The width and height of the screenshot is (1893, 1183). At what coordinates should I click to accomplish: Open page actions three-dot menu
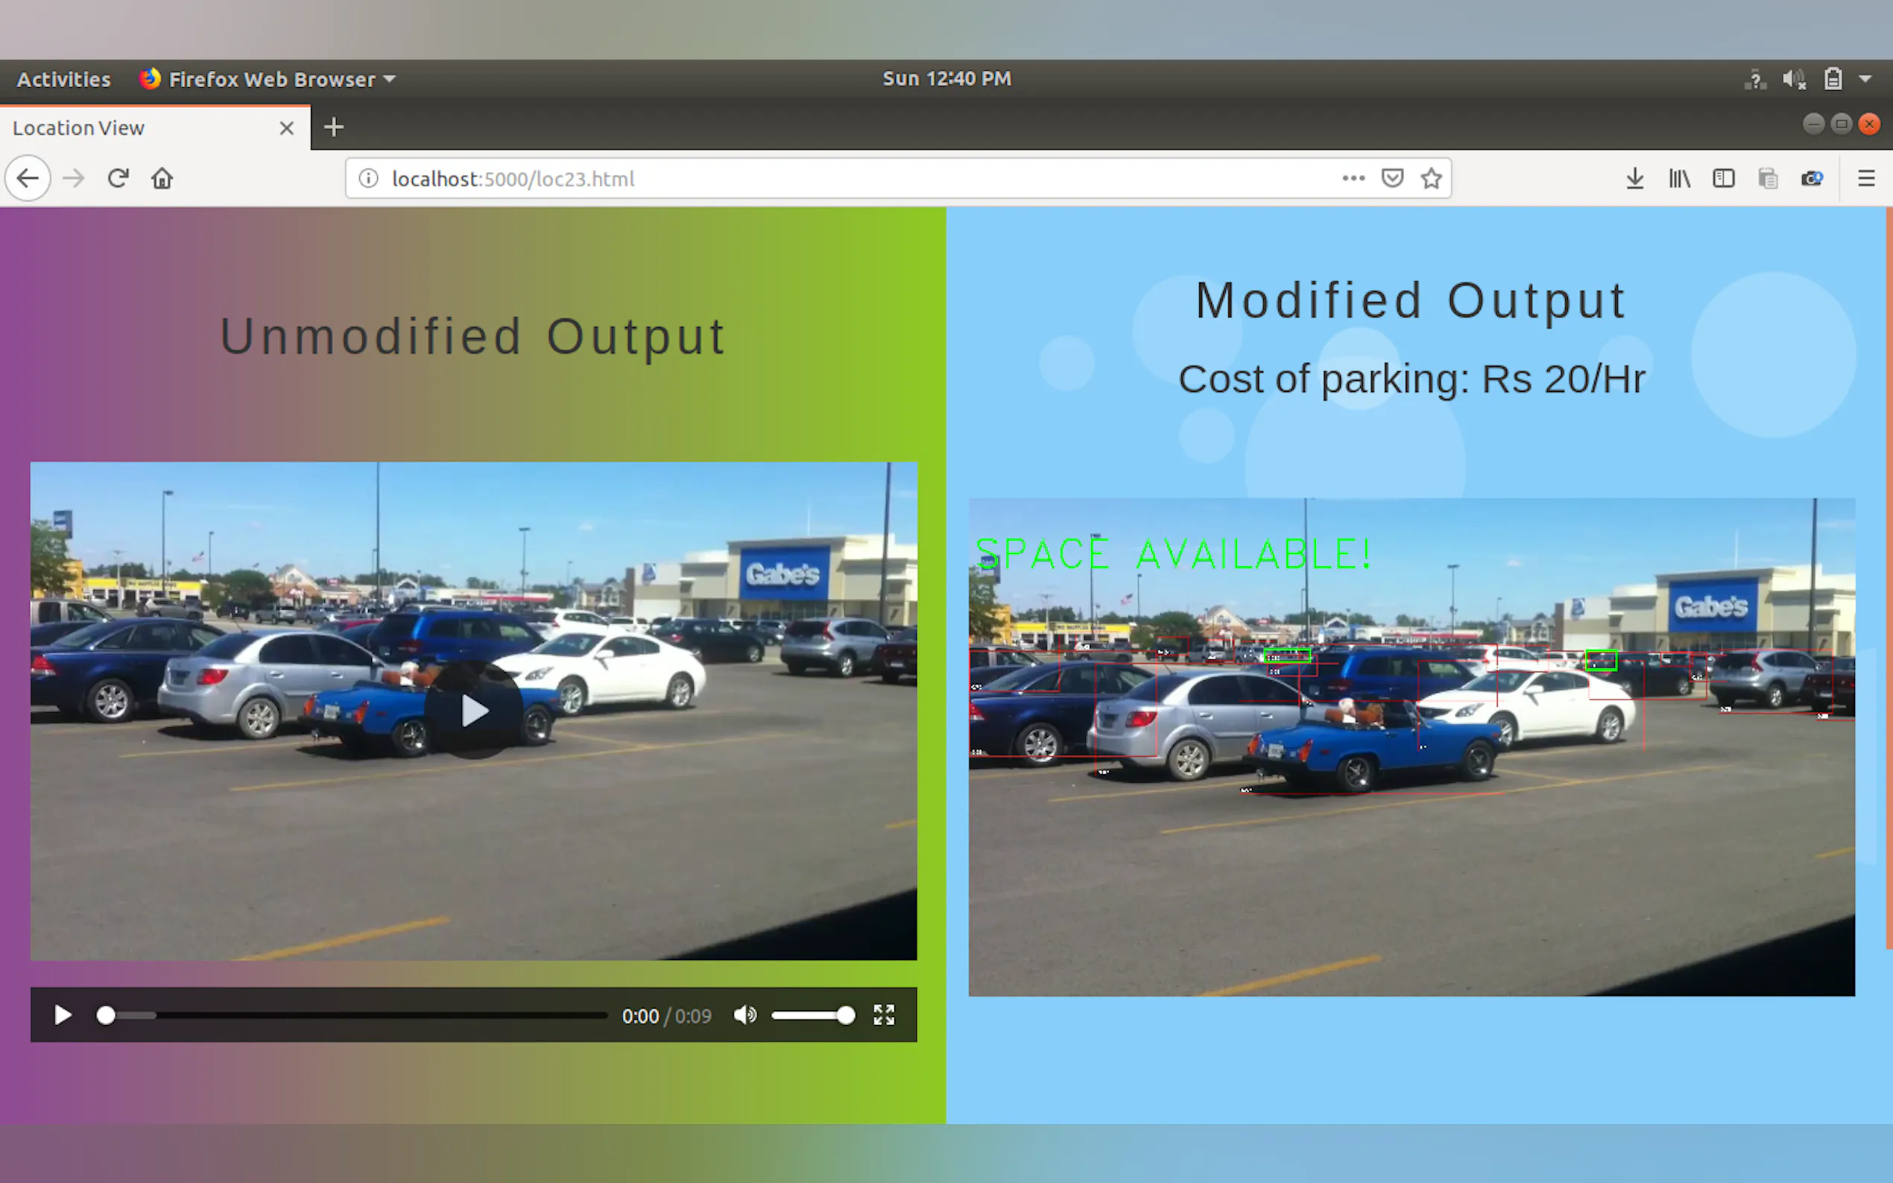pos(1353,178)
